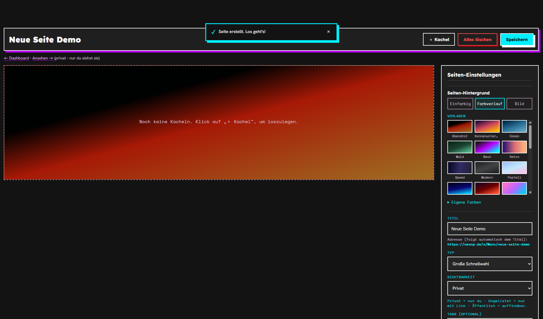Open the 'Ansehen' preview link

tap(43, 58)
